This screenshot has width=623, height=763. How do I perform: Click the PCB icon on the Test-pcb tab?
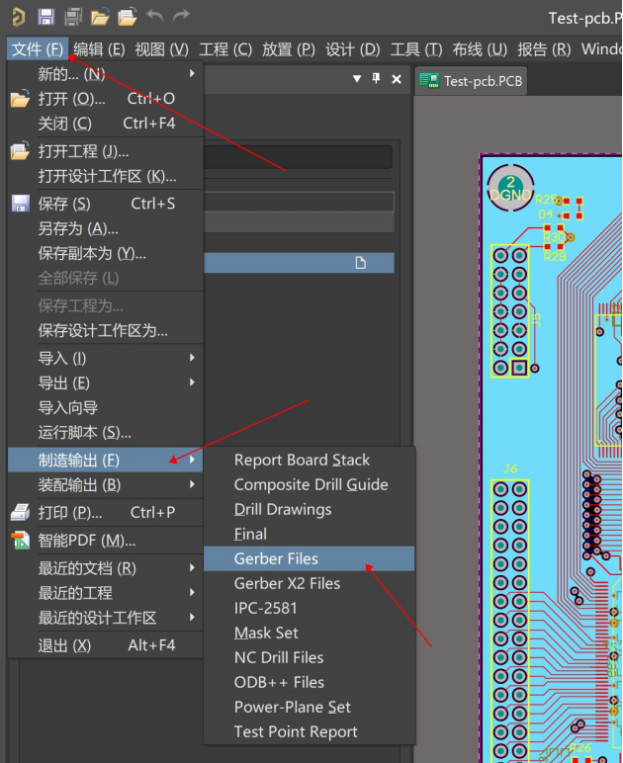click(x=429, y=81)
